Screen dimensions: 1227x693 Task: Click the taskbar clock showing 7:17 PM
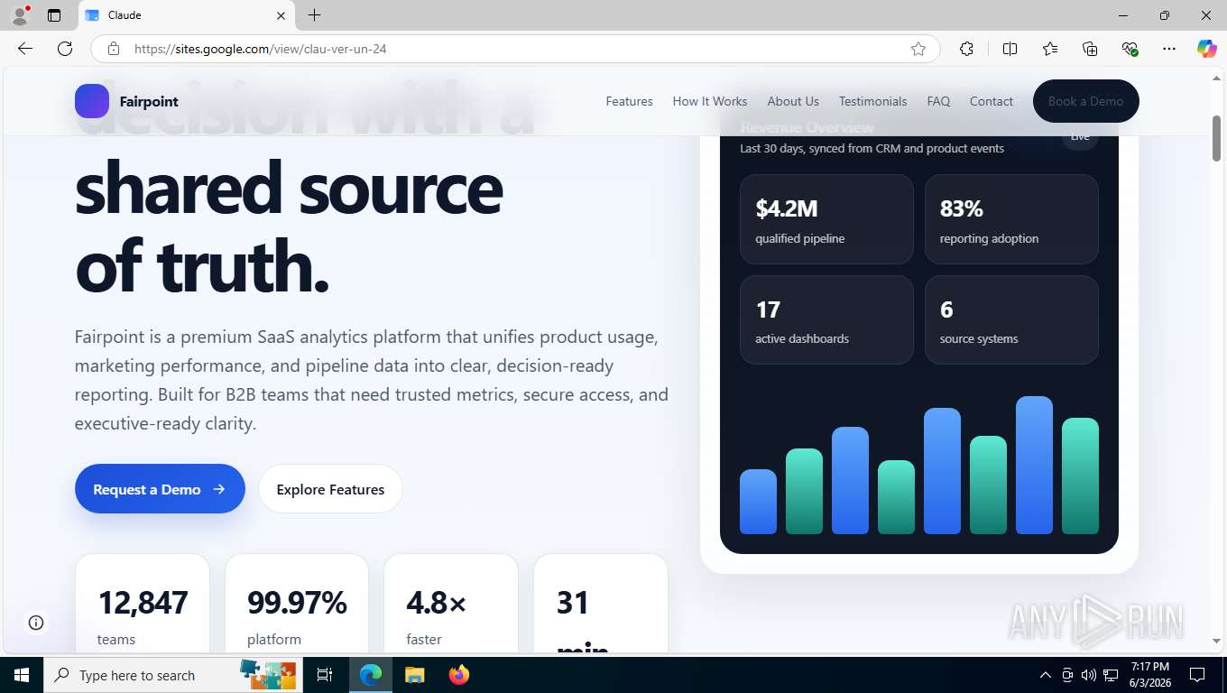1149,675
